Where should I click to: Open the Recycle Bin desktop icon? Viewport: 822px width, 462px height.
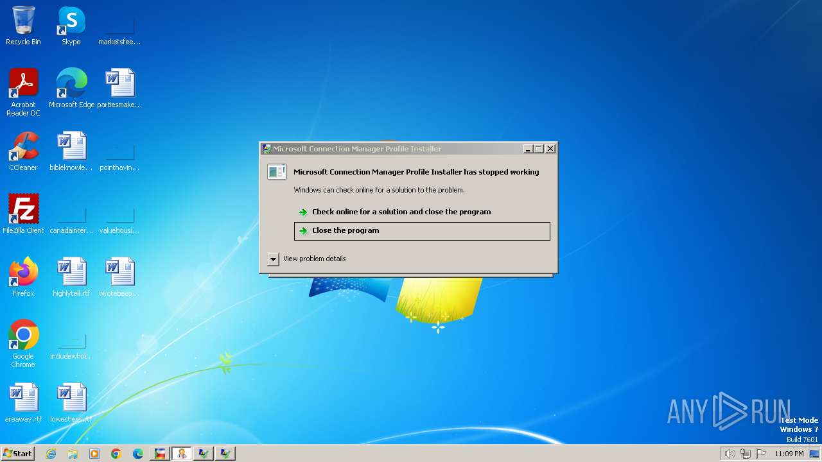point(23,26)
